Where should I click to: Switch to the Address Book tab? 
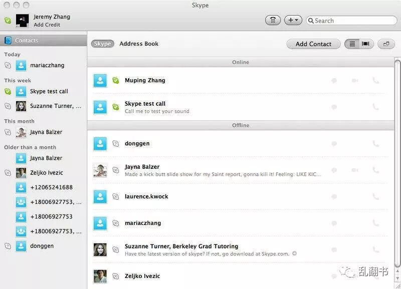point(139,44)
